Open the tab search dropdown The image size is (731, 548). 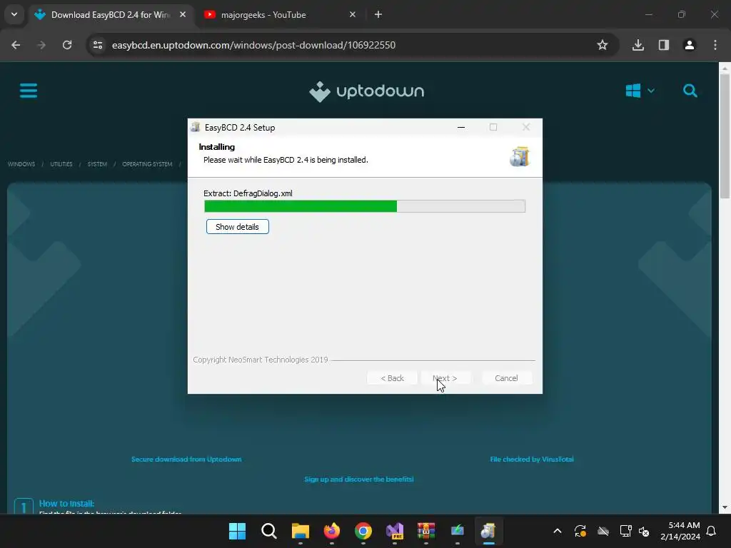click(14, 14)
